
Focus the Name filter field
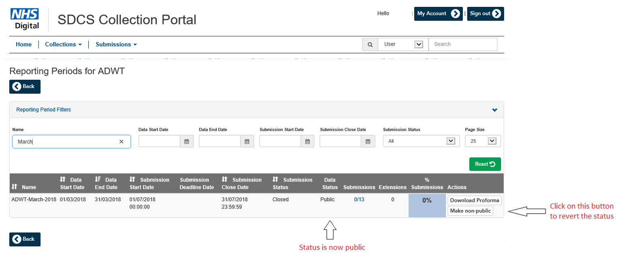click(71, 142)
